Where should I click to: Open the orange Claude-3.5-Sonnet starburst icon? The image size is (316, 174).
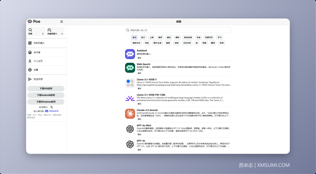coord(130,114)
